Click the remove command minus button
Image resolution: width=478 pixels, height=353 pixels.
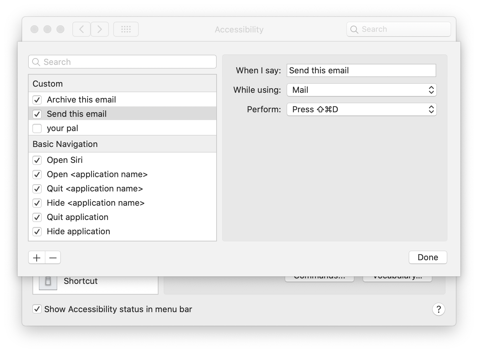[53, 258]
